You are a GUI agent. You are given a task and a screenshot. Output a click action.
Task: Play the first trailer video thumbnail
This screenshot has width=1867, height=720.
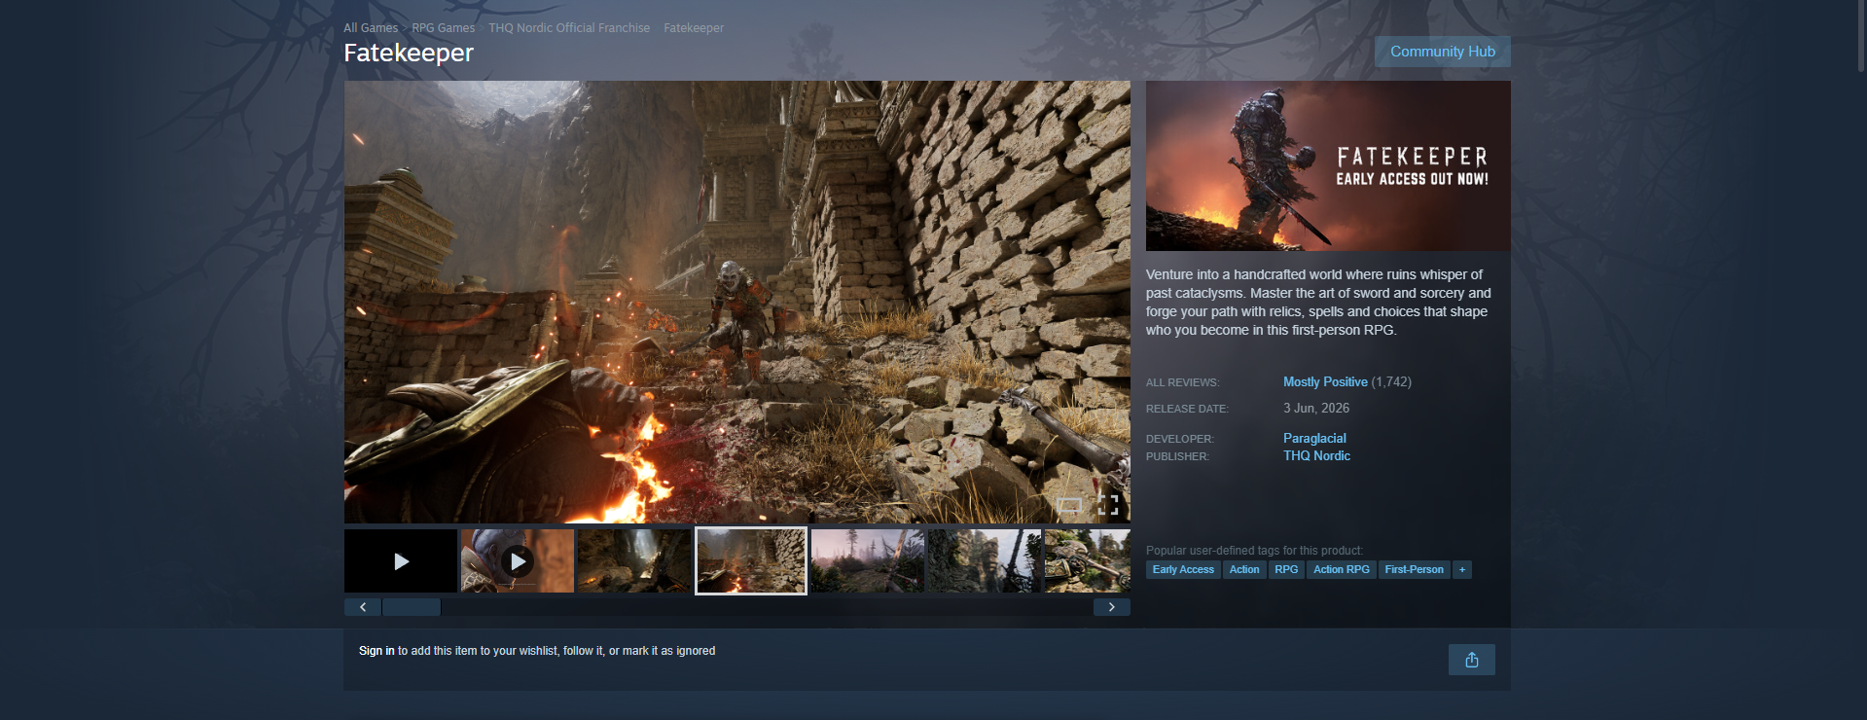click(401, 561)
